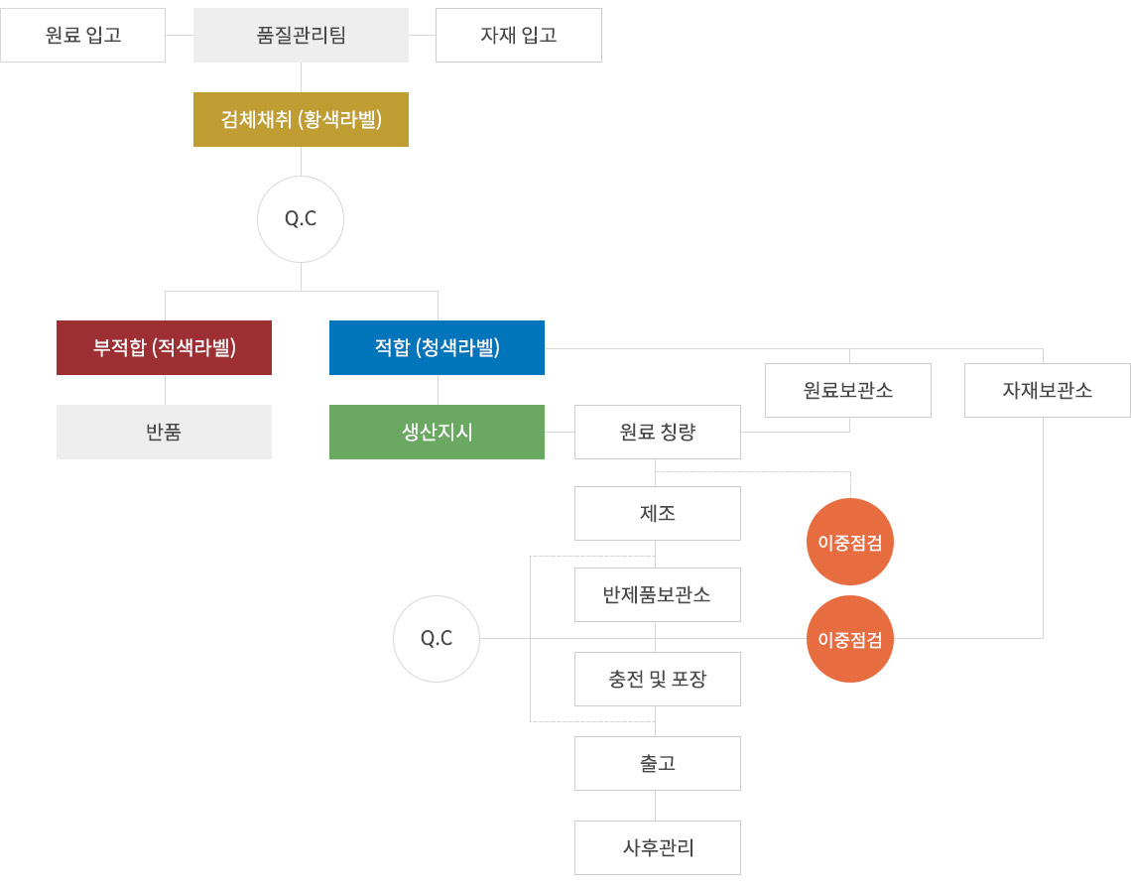The image size is (1131, 887).
Task: Select the 반제품보관소 step
Action: coord(658,595)
